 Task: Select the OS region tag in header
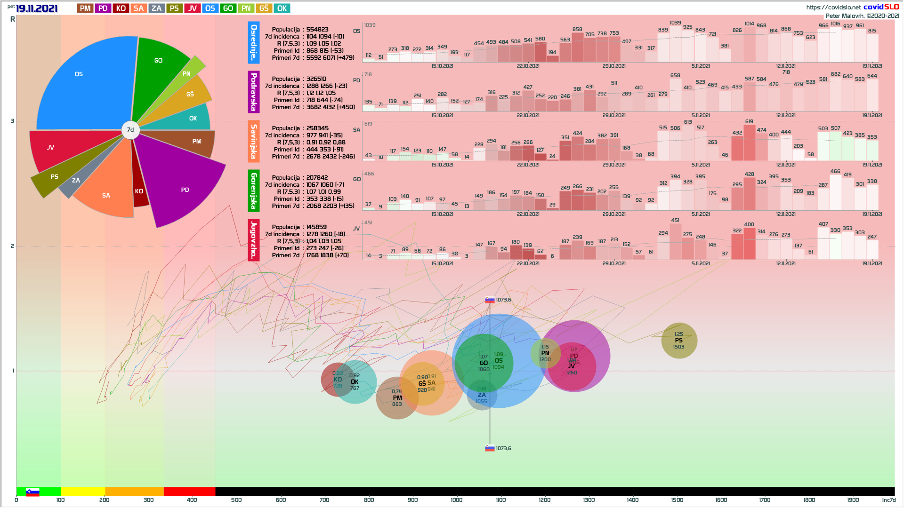pos(210,8)
